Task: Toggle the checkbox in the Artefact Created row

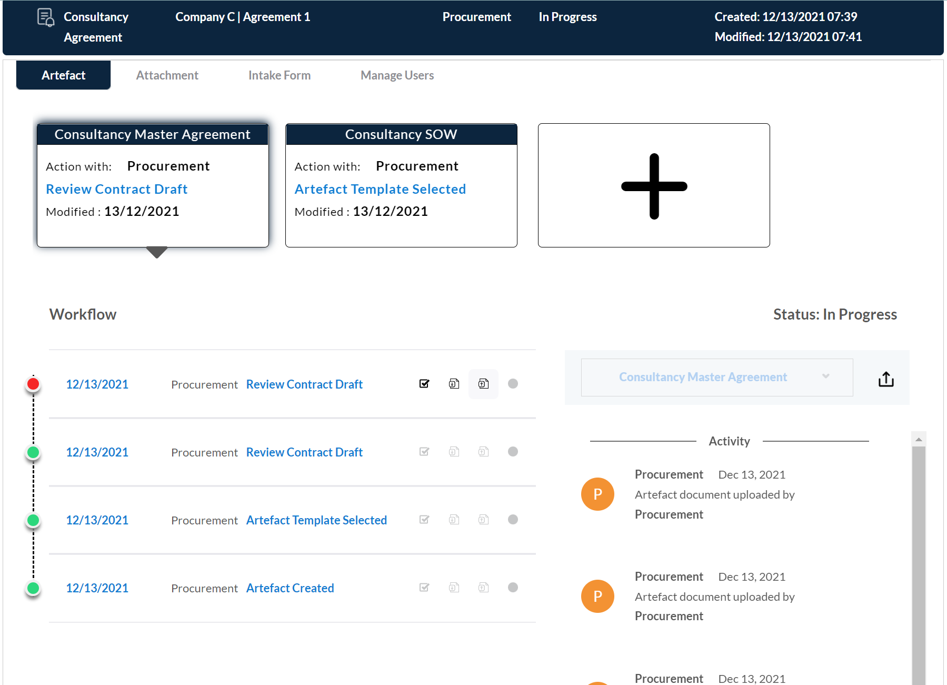Action: tap(424, 587)
